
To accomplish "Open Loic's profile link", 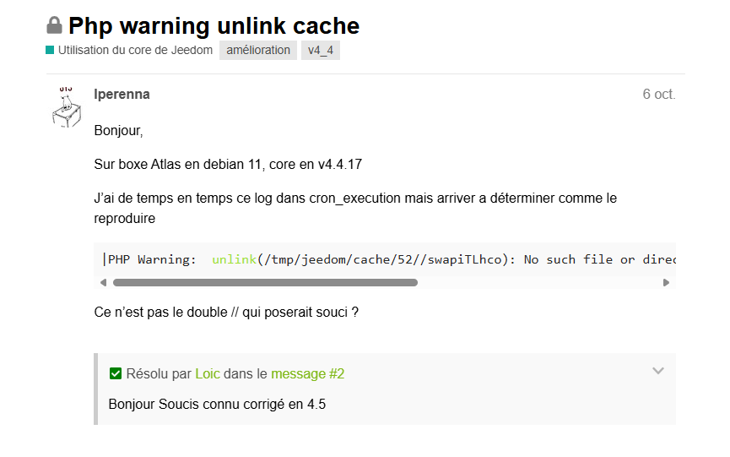I will click(x=207, y=373).
